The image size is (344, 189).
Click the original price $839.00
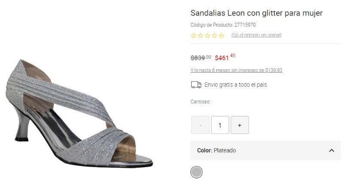click(x=201, y=58)
